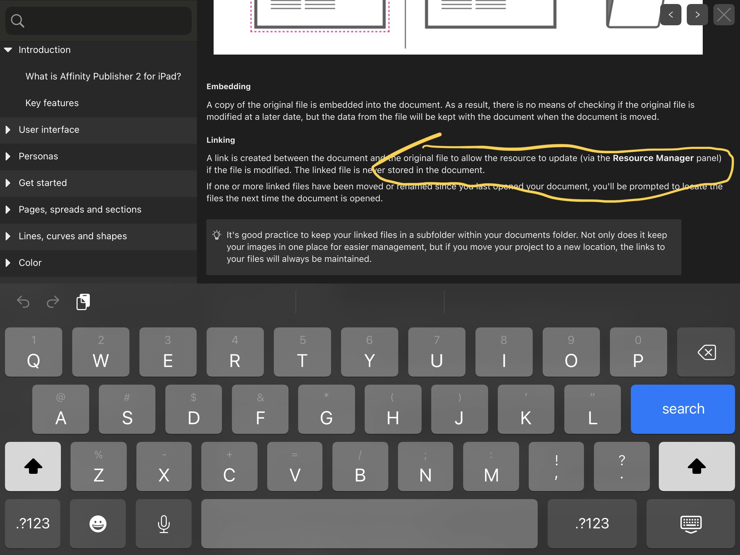Click the Embedding heading
This screenshot has height=555, width=740.
[229, 87]
